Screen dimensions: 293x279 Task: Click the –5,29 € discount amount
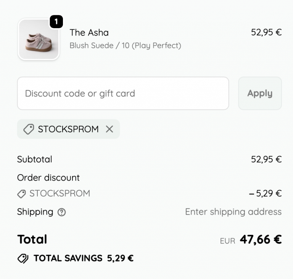(x=265, y=194)
